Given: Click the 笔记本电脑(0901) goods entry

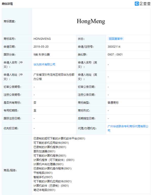Looking at the screenshot, I should [x=44, y=190].
